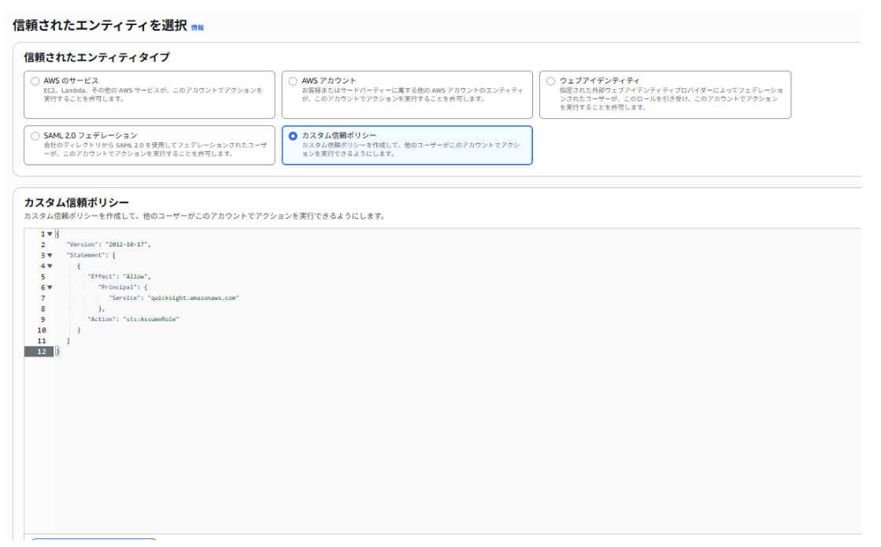Click the AWS アカウント option description text
The image size is (881, 547).
(x=412, y=94)
